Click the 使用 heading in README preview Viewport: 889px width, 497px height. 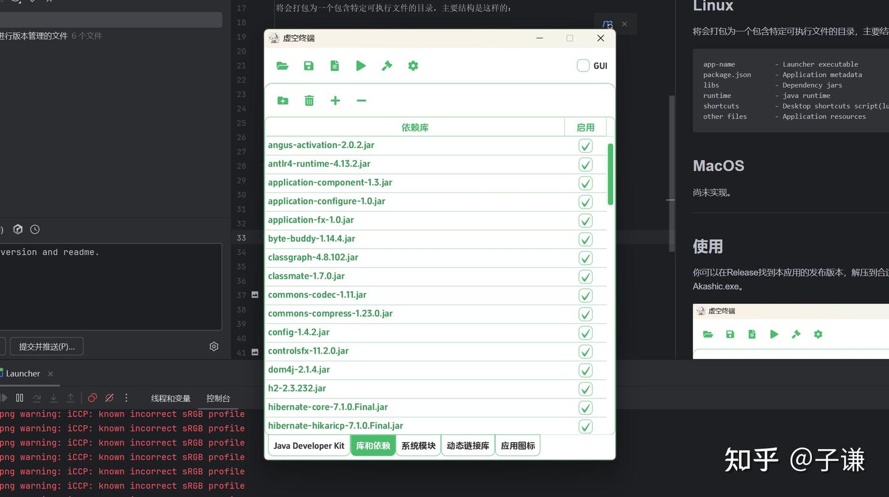click(707, 247)
